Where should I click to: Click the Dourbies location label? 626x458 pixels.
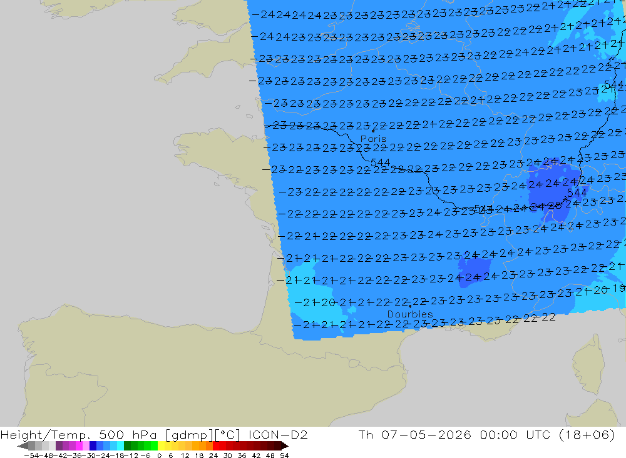410,314
